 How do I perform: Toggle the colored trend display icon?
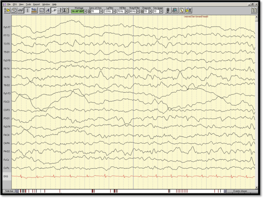click(34, 10)
